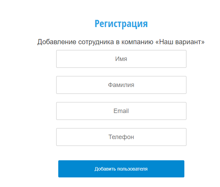Activate the surname field labeled Фамилия

coord(121,85)
